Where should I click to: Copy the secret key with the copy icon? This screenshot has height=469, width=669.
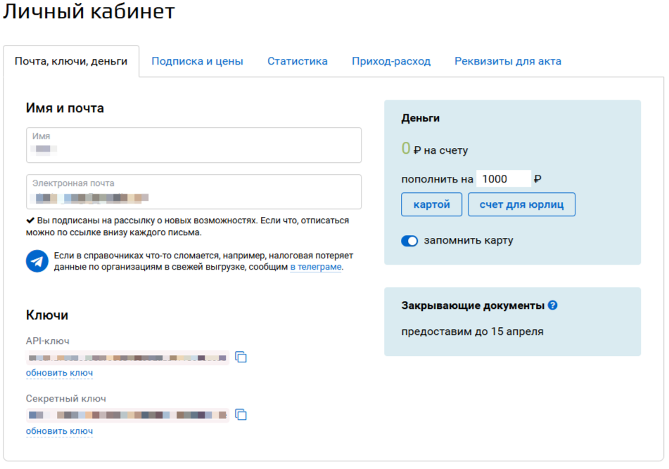point(241,414)
